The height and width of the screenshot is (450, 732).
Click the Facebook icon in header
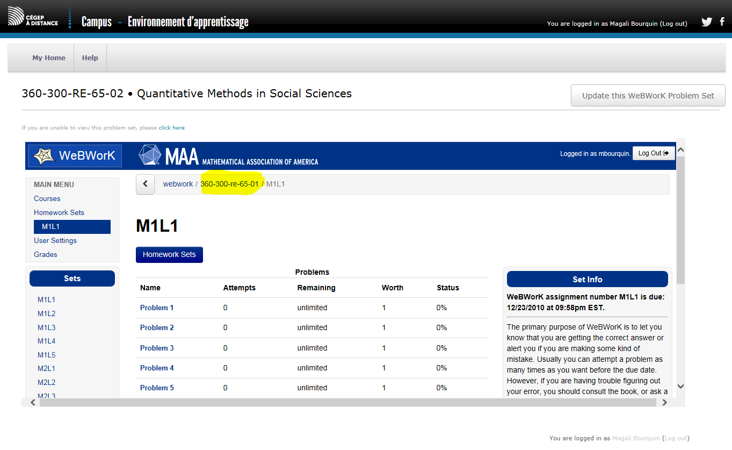coord(722,22)
